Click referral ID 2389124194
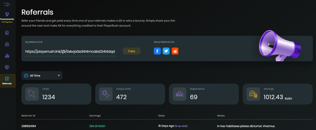Image resolution: width=316 pixels, height=130 pixels. point(29,126)
